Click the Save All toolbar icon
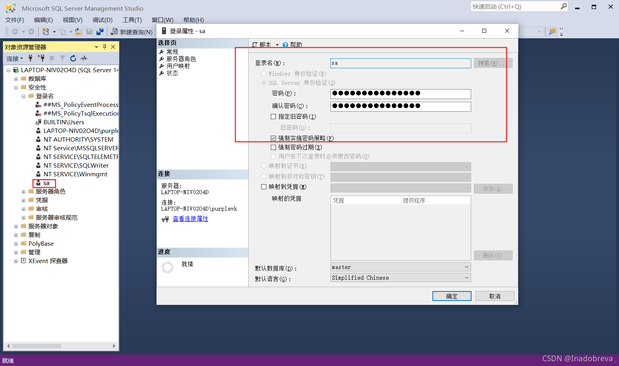 coord(100,32)
